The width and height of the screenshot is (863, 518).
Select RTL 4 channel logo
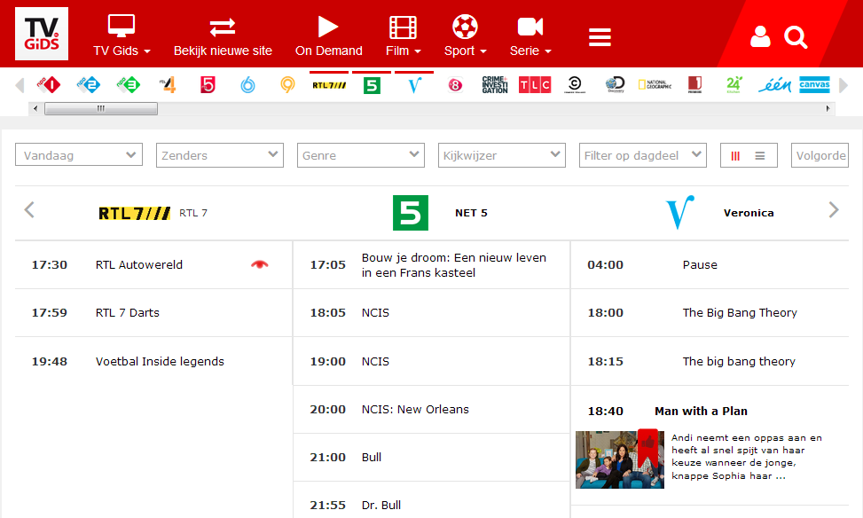(x=168, y=85)
